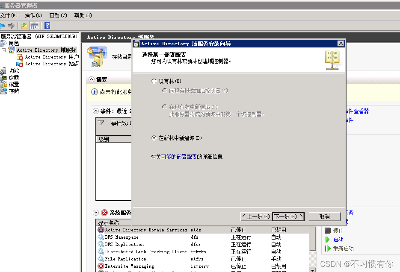Screen dimensions: 400x272
Task: Open the 帮助(H) menu
Action: pos(83,15)
